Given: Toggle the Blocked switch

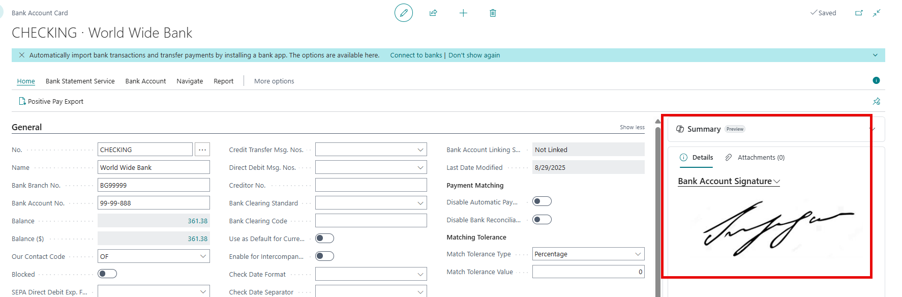Looking at the screenshot, I should [x=107, y=274].
